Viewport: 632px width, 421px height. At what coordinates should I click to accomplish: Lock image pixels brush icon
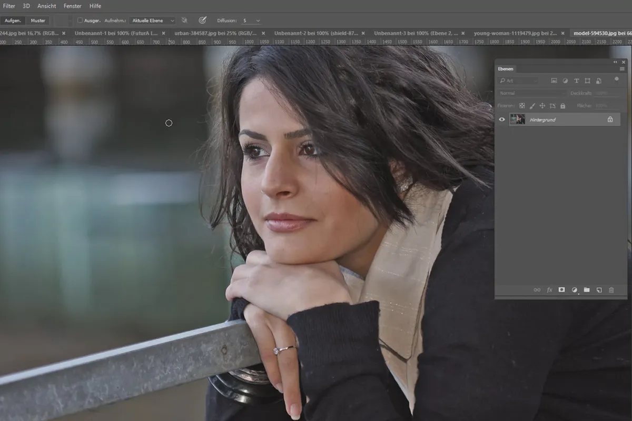pos(532,106)
